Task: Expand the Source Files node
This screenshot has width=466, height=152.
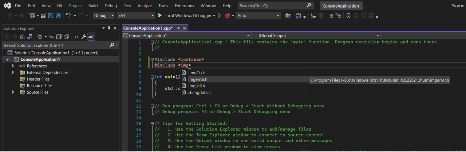Action: pyautogui.click(x=13, y=92)
